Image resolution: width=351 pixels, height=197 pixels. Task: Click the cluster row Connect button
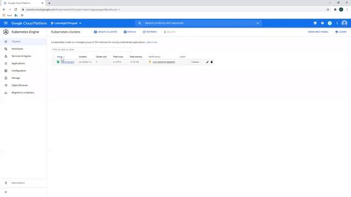195,62
